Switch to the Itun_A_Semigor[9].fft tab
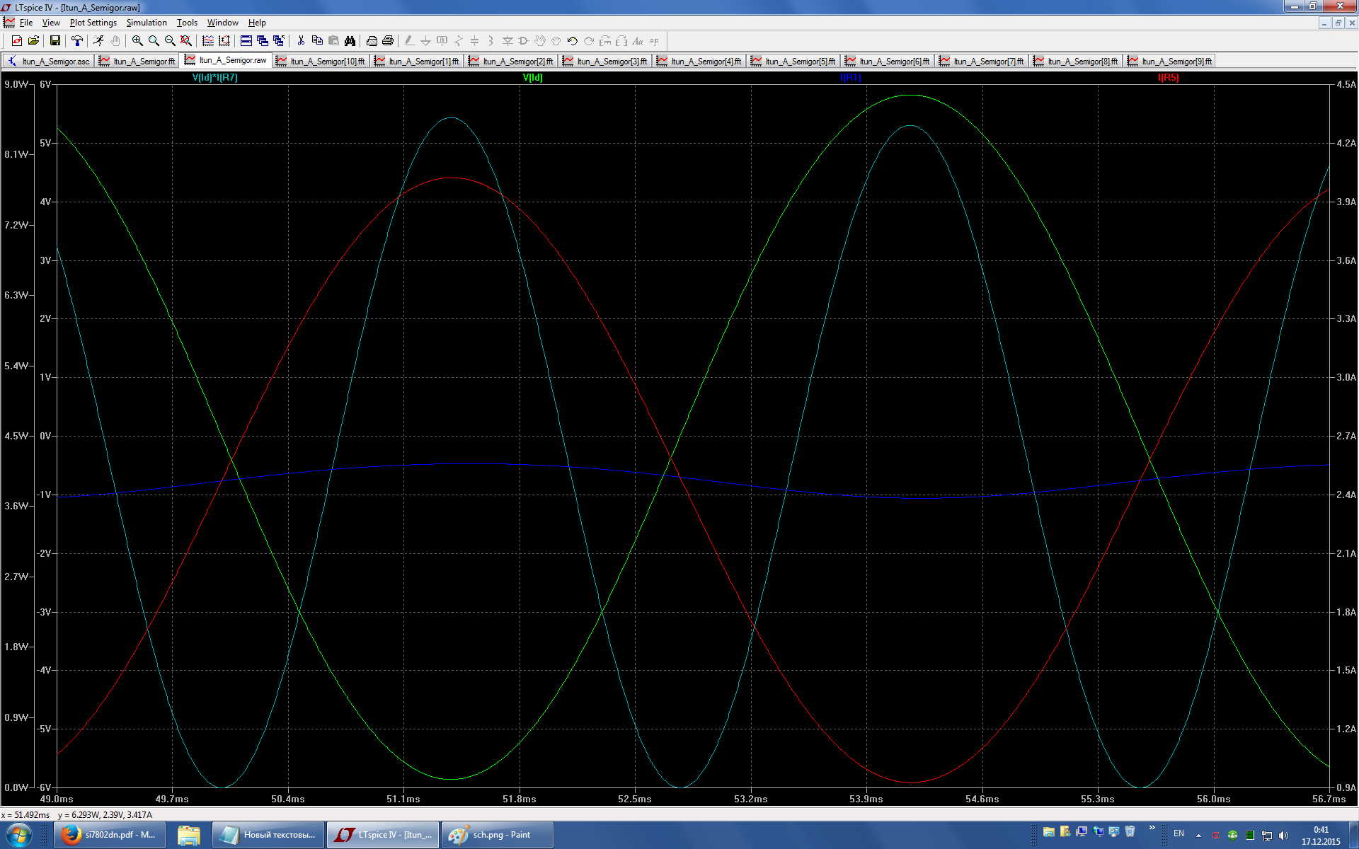The width and height of the screenshot is (1359, 849). tap(1171, 62)
